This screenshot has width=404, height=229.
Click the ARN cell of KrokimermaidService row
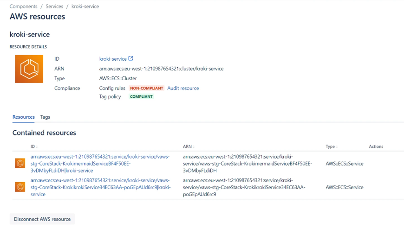point(248,163)
